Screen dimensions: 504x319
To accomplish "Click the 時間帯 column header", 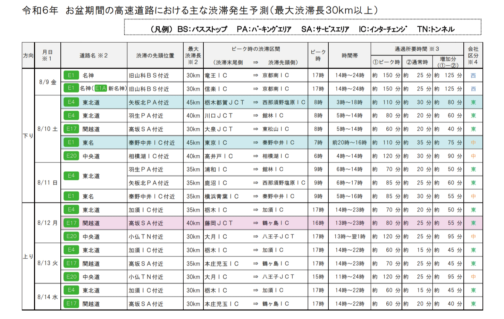I will 350,55.
